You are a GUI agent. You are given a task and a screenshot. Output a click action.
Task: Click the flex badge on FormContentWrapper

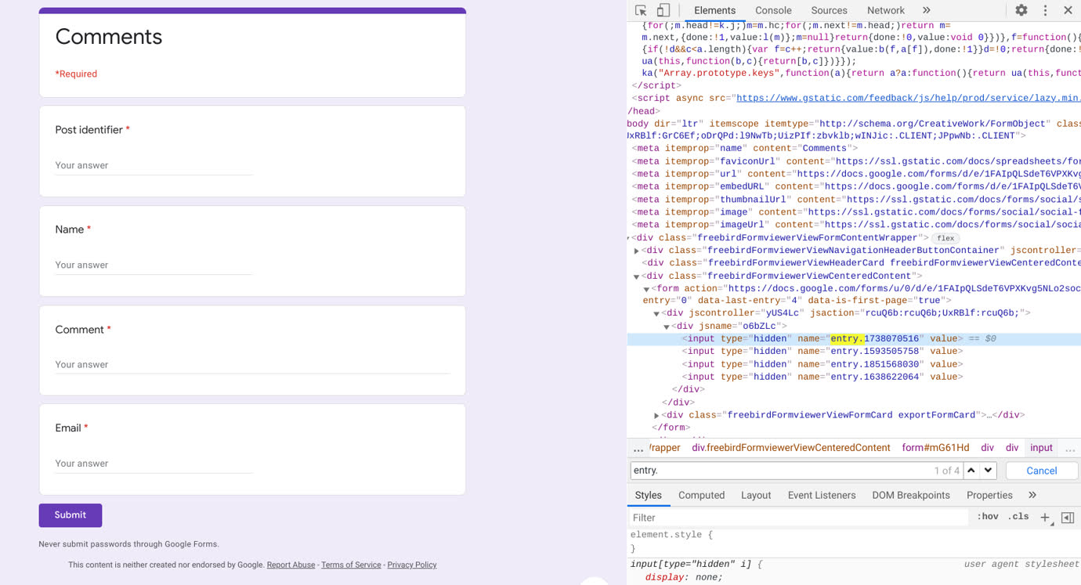pos(945,238)
